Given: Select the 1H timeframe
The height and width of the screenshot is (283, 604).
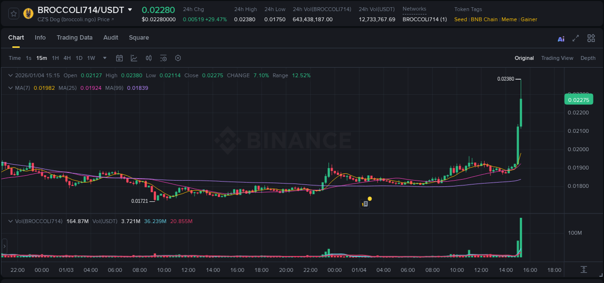Looking at the screenshot, I should tap(55, 57).
